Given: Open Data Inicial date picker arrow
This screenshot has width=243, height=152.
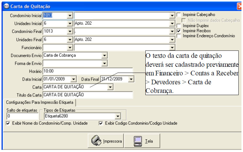Looking at the screenshot, I should tap(74, 79).
